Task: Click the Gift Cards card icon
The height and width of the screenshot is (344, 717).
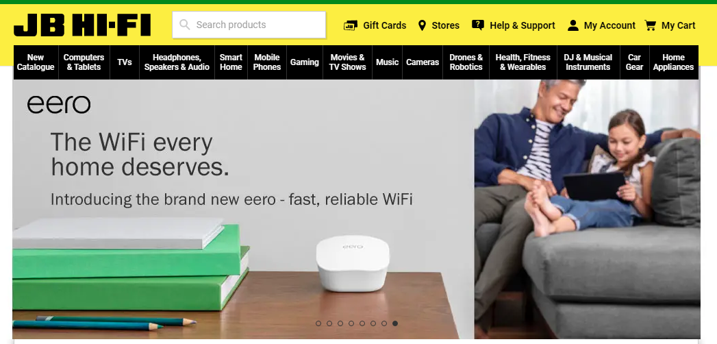Action: coord(350,25)
